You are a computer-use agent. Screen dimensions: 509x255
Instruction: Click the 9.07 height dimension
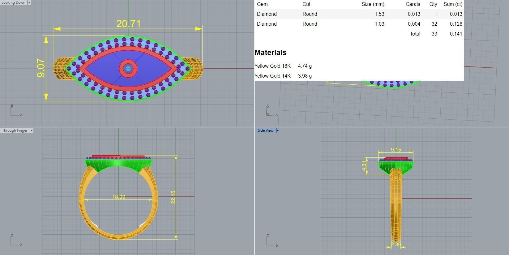point(41,68)
